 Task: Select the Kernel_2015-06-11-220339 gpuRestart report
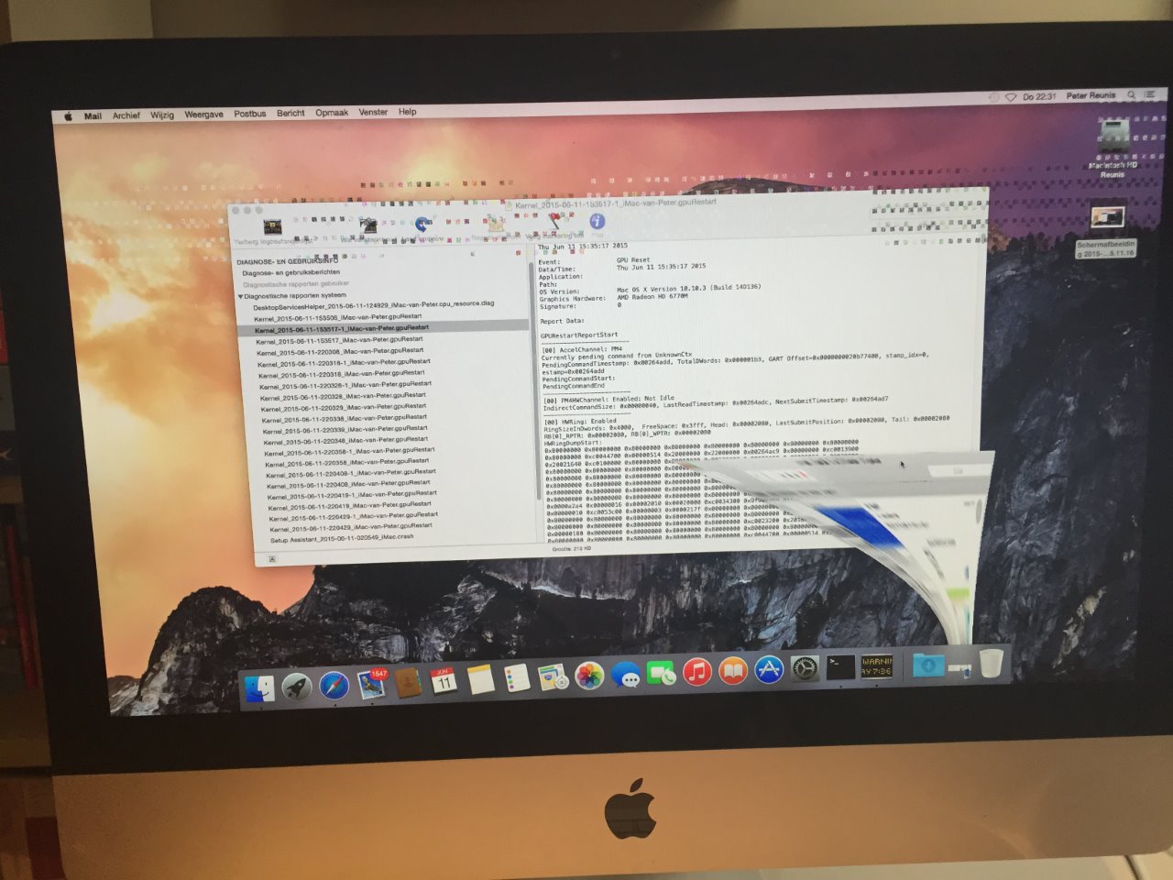pos(345,430)
